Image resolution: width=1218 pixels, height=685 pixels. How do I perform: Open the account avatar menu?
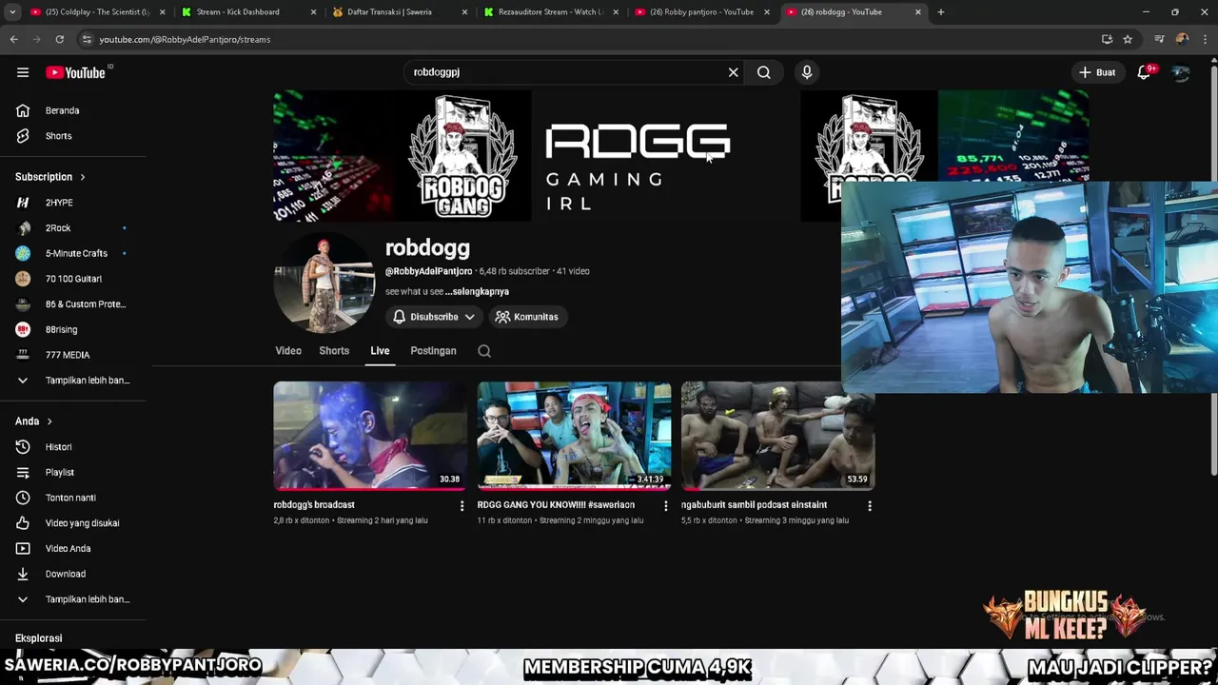(1181, 72)
